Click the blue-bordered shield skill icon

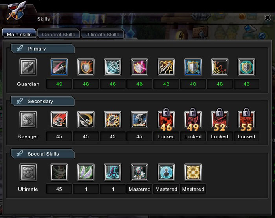193,67
